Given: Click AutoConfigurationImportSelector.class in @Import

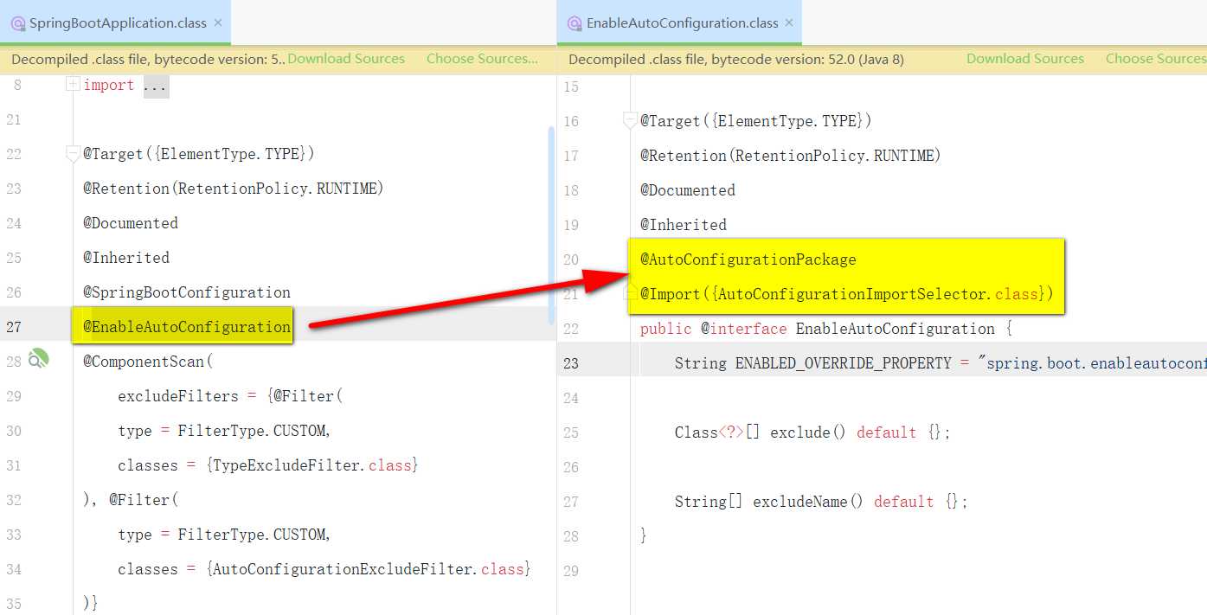Looking at the screenshot, I should coord(879,294).
